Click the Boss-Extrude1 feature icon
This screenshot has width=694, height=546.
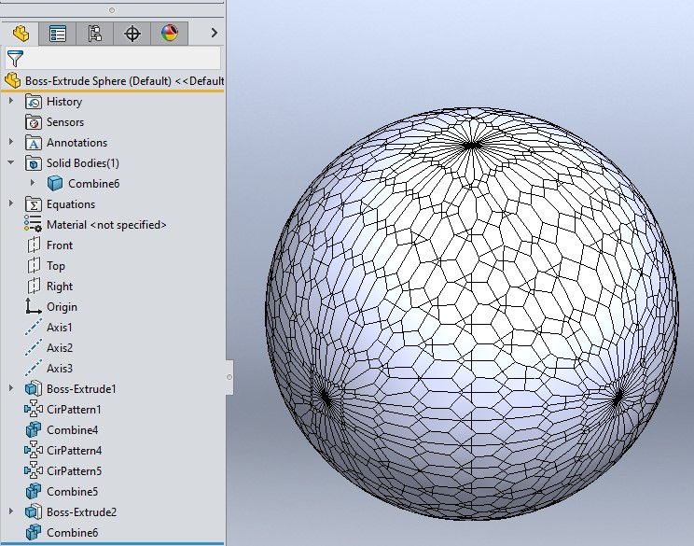pyautogui.click(x=34, y=389)
